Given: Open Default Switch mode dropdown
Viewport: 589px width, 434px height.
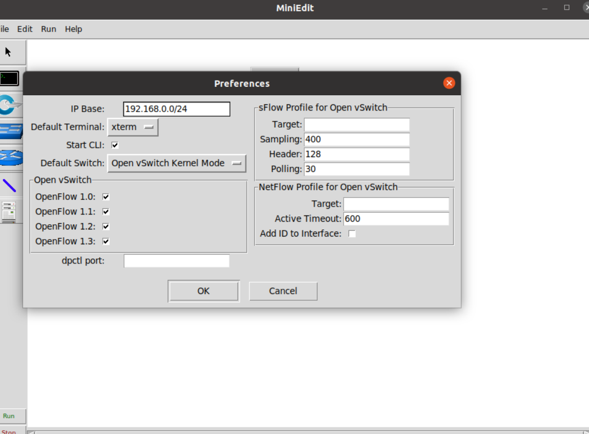Looking at the screenshot, I should pos(177,163).
